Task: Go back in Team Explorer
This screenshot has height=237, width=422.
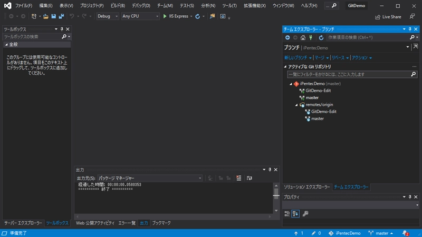Action: click(x=287, y=37)
